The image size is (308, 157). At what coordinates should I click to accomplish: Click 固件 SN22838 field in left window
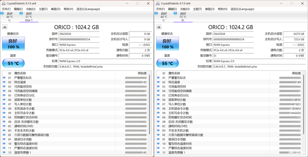pos(79,34)
